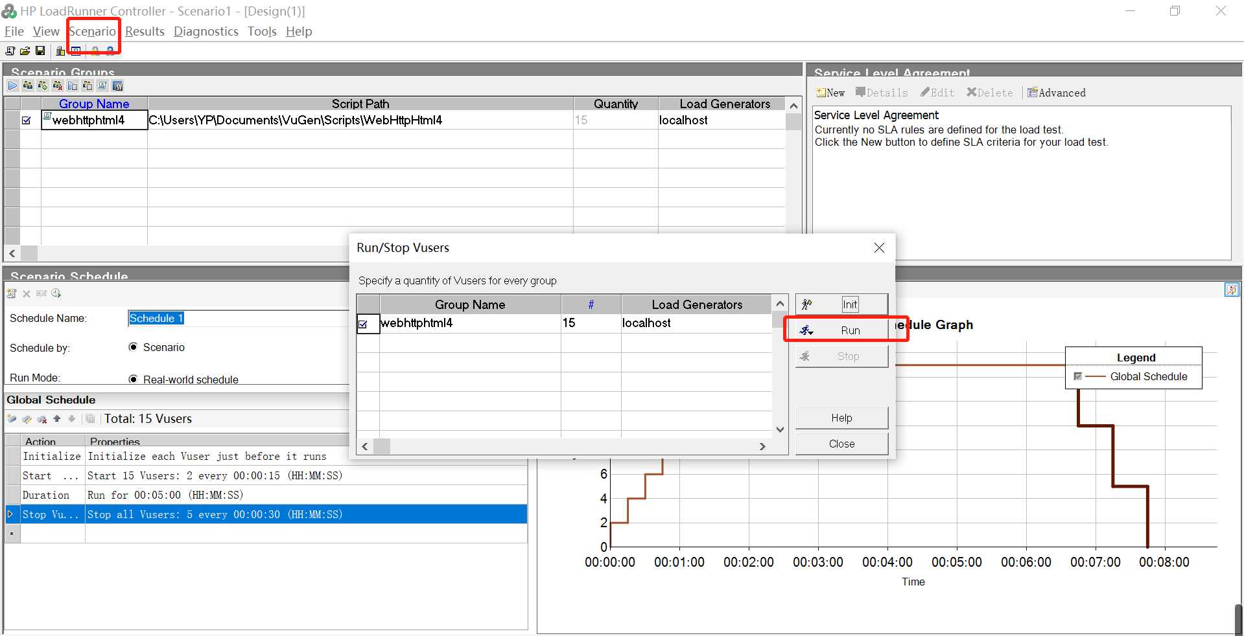Toggle webhttphtml4 checkbox in Run/Stop Vusers dialog
This screenshot has height=636, width=1244.
point(363,324)
